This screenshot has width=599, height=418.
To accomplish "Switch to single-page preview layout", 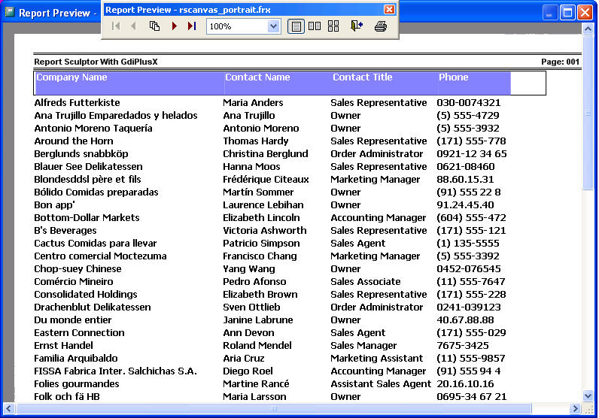I will pyautogui.click(x=296, y=26).
